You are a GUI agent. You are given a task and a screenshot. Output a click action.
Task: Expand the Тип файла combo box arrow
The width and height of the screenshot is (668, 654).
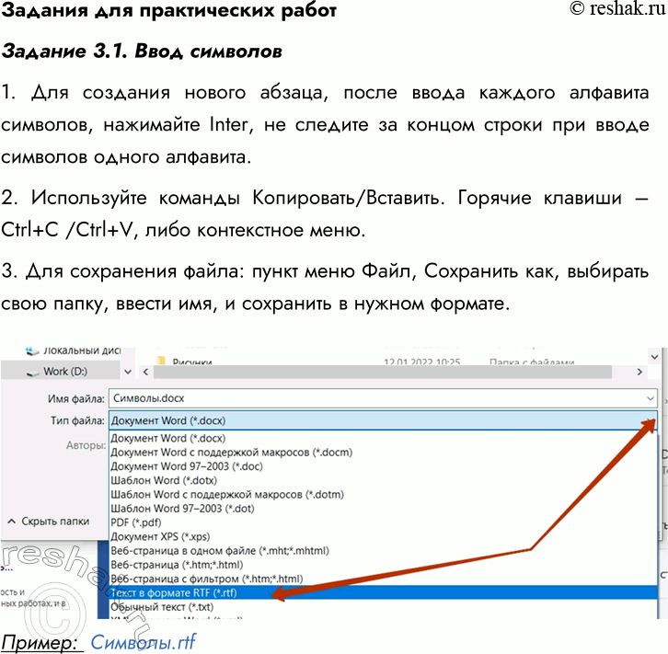point(651,420)
